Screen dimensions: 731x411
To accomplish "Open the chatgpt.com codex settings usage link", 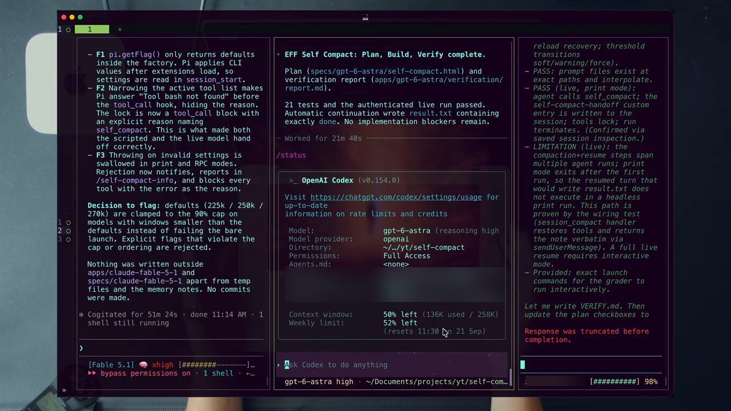I will pyautogui.click(x=396, y=197).
